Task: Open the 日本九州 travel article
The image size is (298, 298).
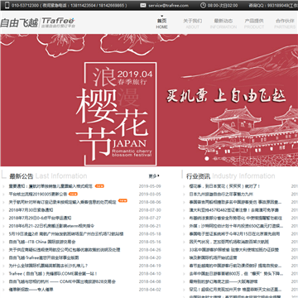Action: tap(221, 195)
